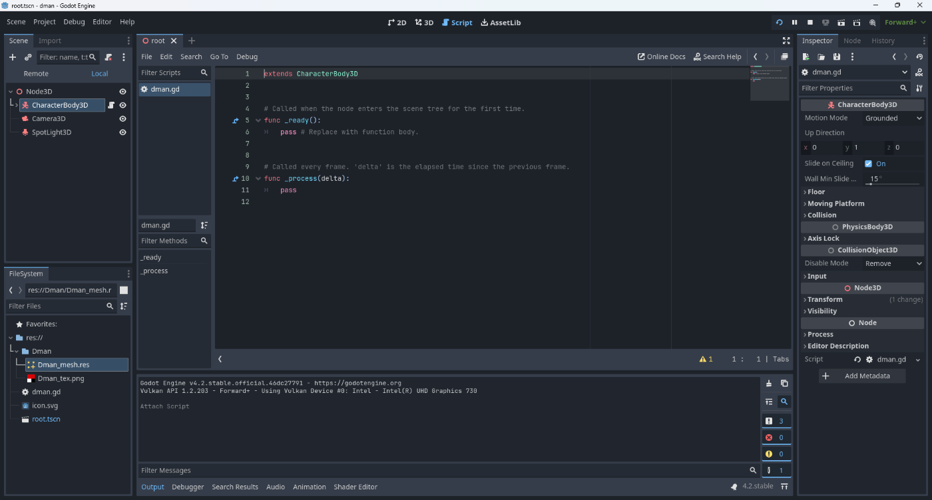The image size is (932, 500).
Task: Run the current scene clapperboard icon
Action: (841, 22)
